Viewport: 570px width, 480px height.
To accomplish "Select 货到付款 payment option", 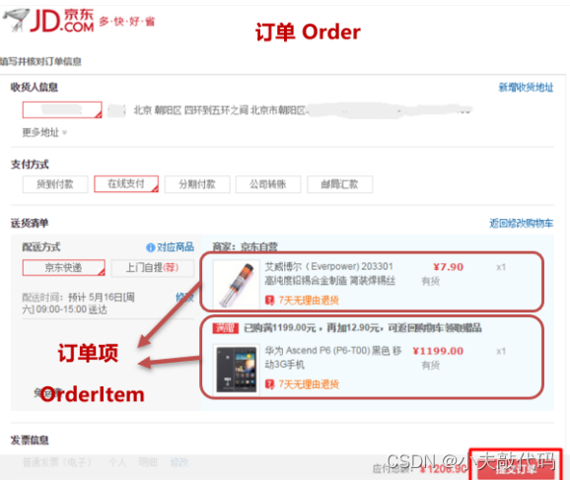I will pos(55,184).
